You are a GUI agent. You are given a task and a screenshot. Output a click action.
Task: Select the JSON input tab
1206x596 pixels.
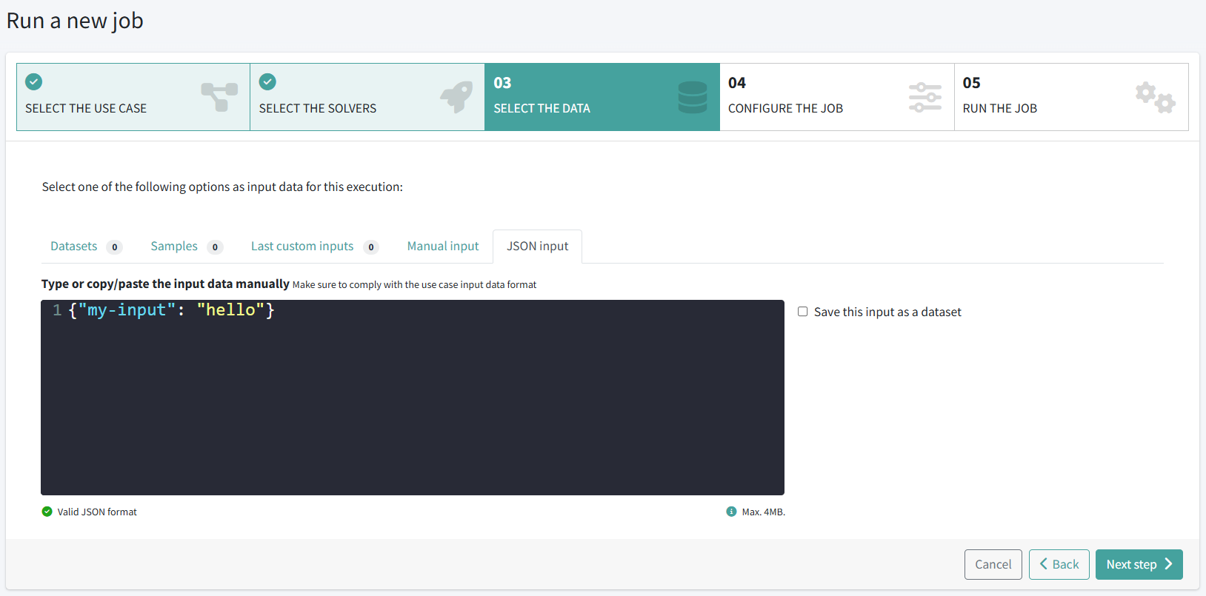537,247
